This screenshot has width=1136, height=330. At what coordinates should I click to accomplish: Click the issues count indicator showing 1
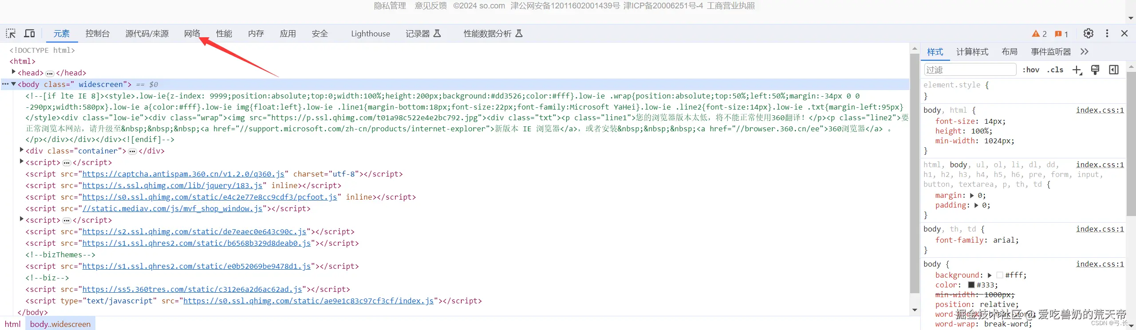tap(1061, 34)
